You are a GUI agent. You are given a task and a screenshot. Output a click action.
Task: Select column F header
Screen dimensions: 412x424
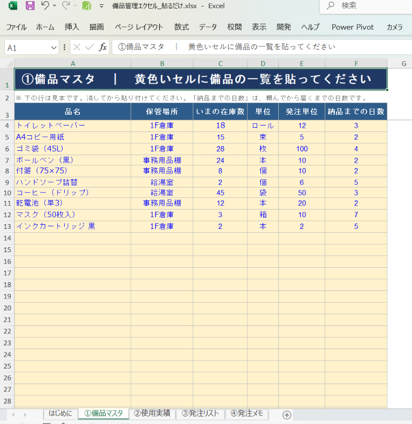(x=356, y=64)
